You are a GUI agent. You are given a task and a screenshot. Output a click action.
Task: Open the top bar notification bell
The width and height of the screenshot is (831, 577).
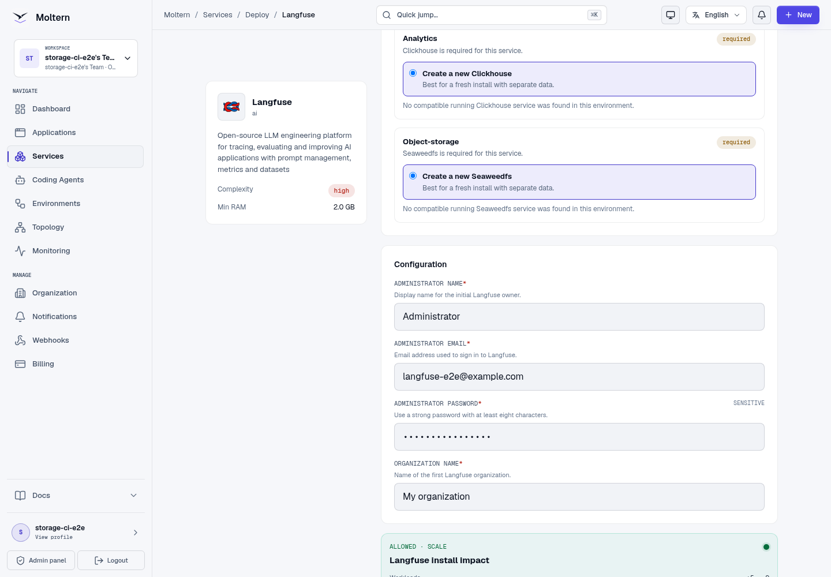[762, 15]
